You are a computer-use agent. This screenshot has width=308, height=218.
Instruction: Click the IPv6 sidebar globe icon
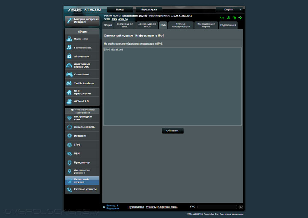(x=69, y=145)
